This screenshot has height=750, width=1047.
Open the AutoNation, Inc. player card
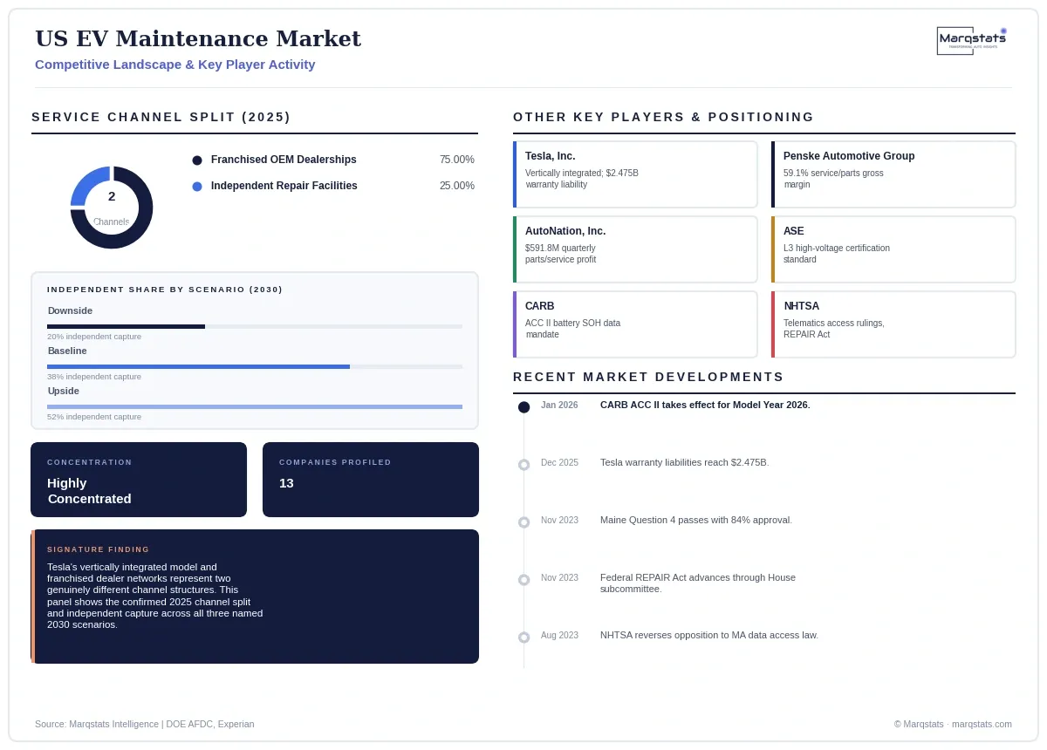coord(635,249)
